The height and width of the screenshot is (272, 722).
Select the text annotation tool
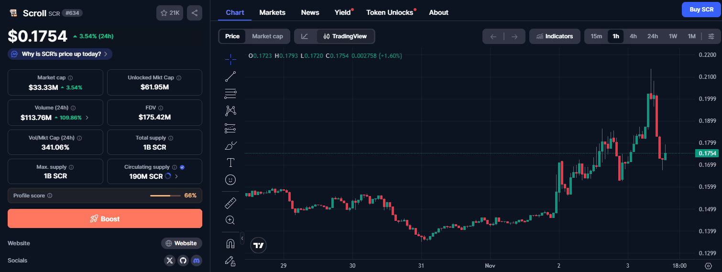(230, 163)
